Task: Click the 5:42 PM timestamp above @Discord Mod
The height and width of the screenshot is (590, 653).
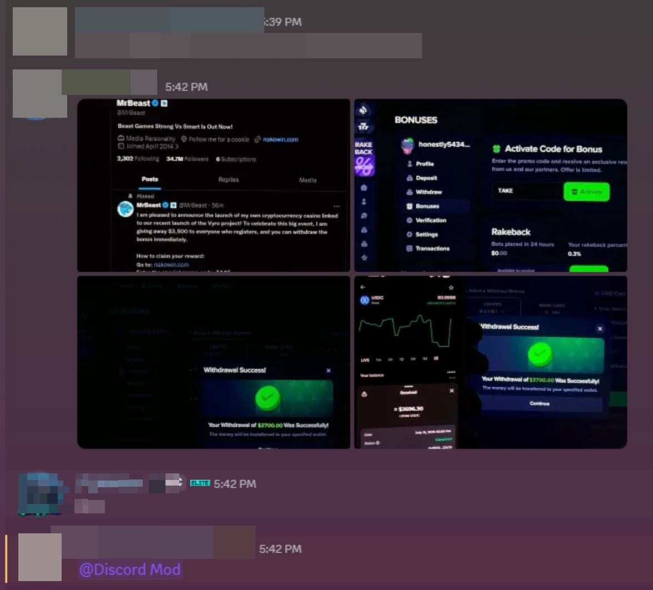Action: [x=280, y=549]
